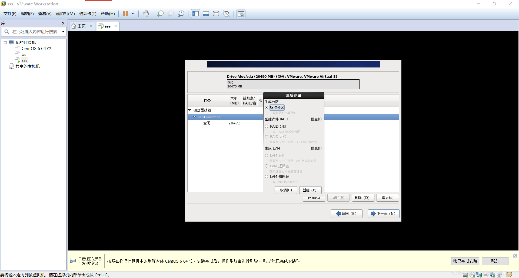Revert to the previous snapshot

[171, 13]
